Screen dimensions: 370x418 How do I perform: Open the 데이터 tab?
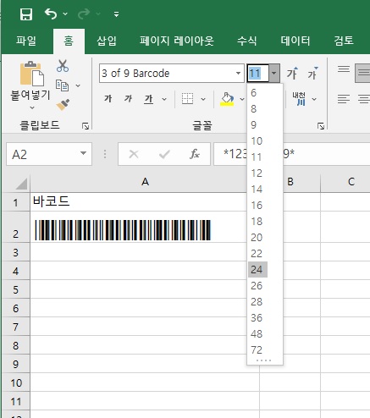tap(295, 41)
